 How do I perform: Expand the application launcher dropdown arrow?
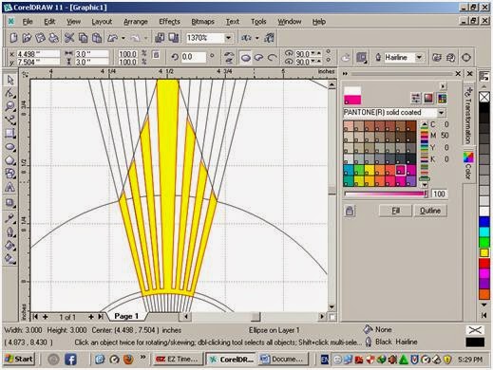pyautogui.click(x=257, y=38)
